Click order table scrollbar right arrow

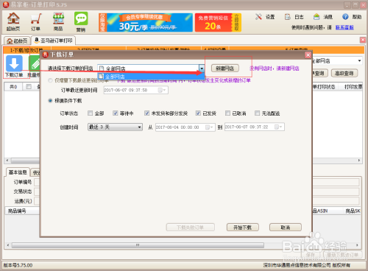click(x=359, y=161)
